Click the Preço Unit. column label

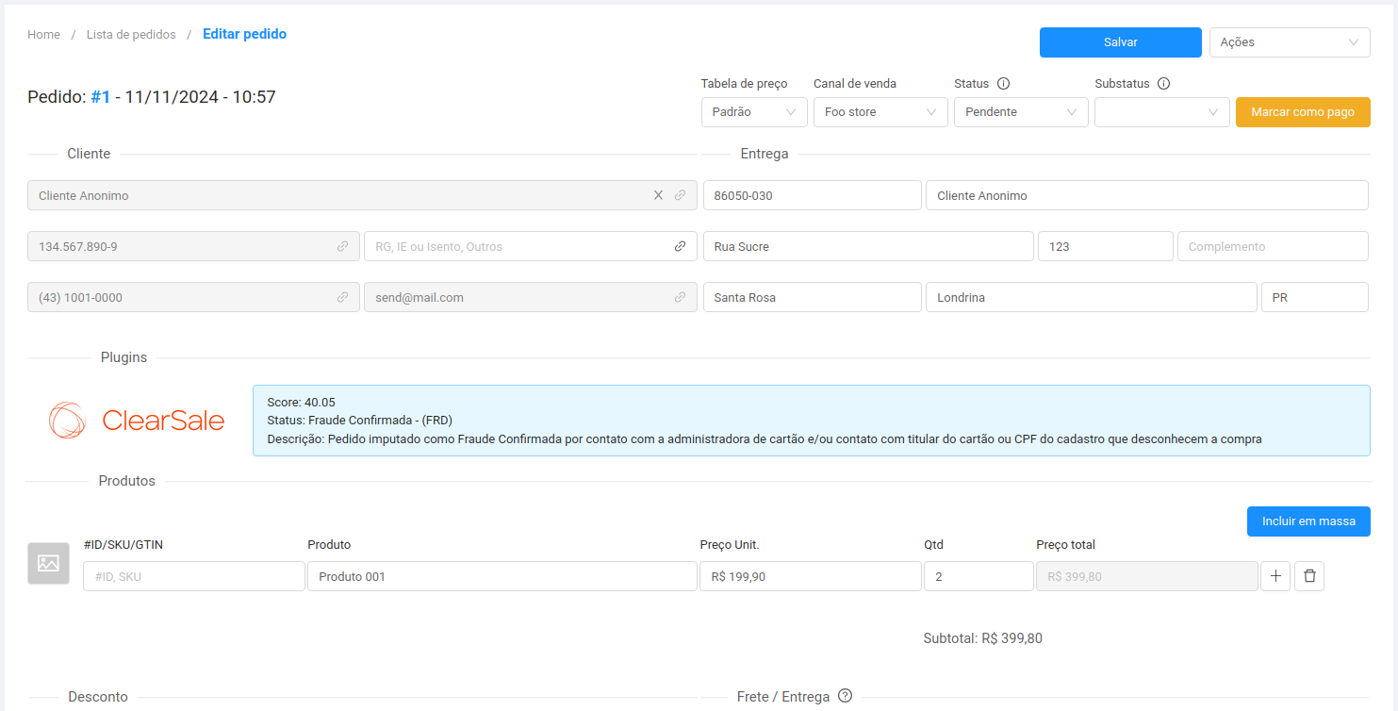730,544
